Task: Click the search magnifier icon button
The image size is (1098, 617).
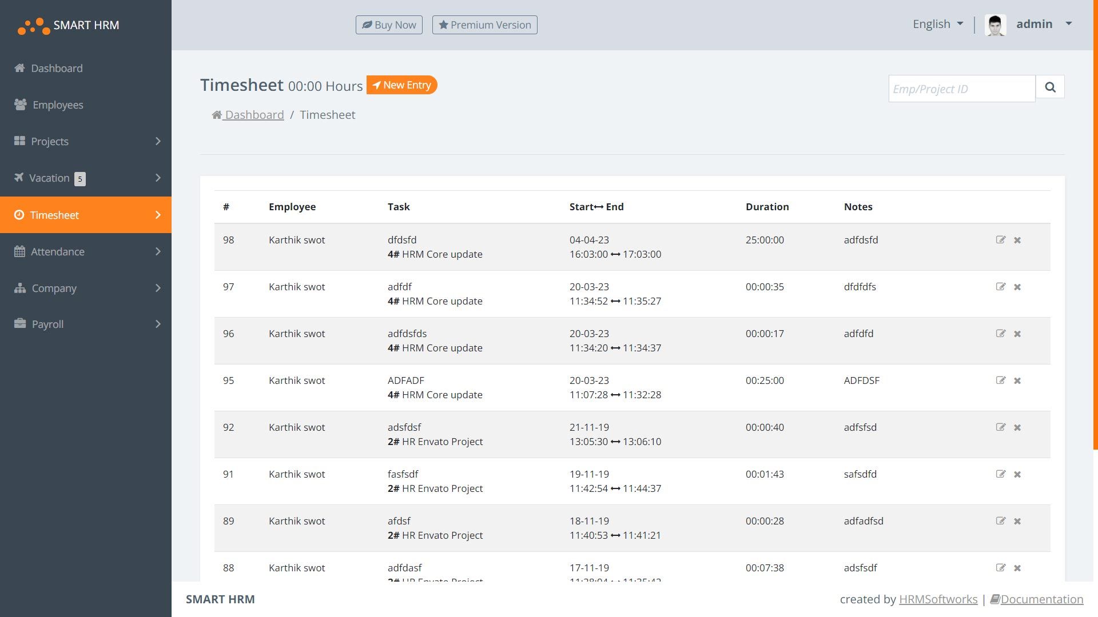Action: (1050, 87)
